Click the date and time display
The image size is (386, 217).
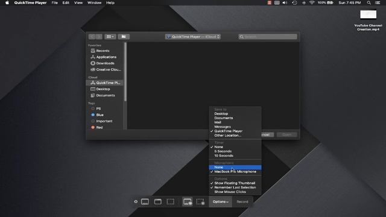(x=350, y=2)
